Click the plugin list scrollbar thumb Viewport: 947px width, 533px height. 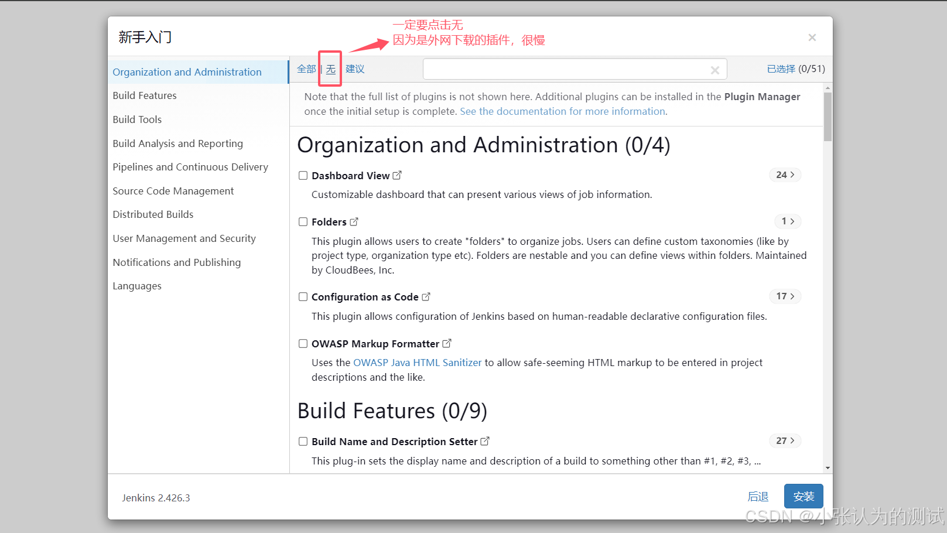click(828, 117)
